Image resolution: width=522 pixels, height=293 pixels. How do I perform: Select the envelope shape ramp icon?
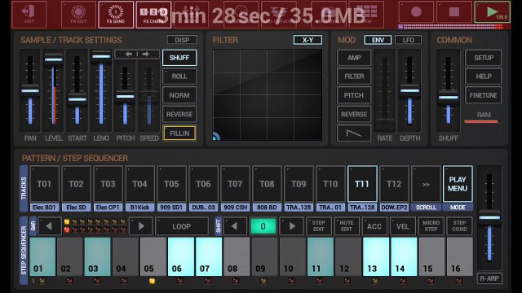(353, 133)
